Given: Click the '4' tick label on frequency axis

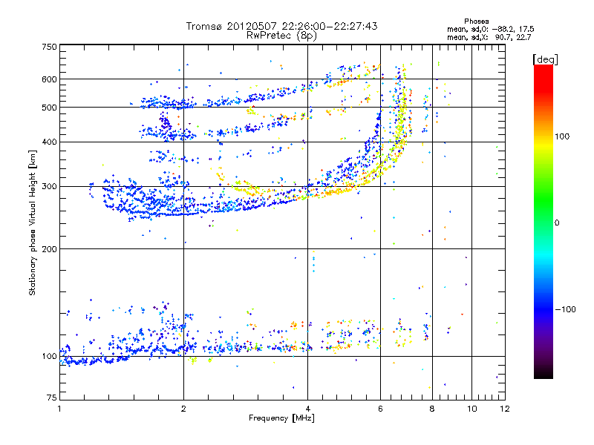Looking at the screenshot, I should pos(307,409).
